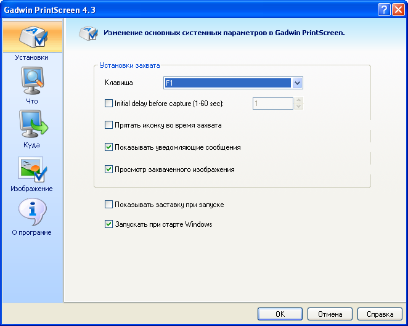Click the Отмена button
The width and height of the screenshot is (408, 326).
point(330,314)
